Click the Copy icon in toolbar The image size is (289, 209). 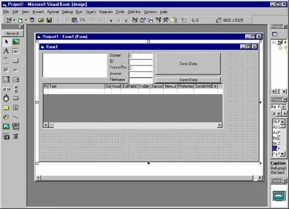(67, 20)
